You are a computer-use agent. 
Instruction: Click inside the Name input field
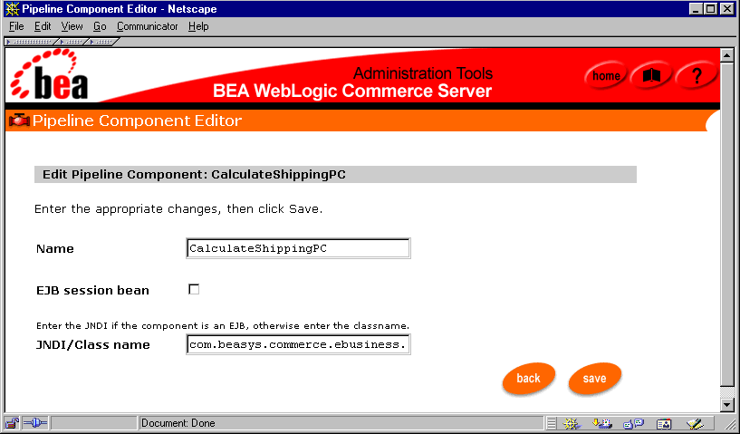click(298, 248)
